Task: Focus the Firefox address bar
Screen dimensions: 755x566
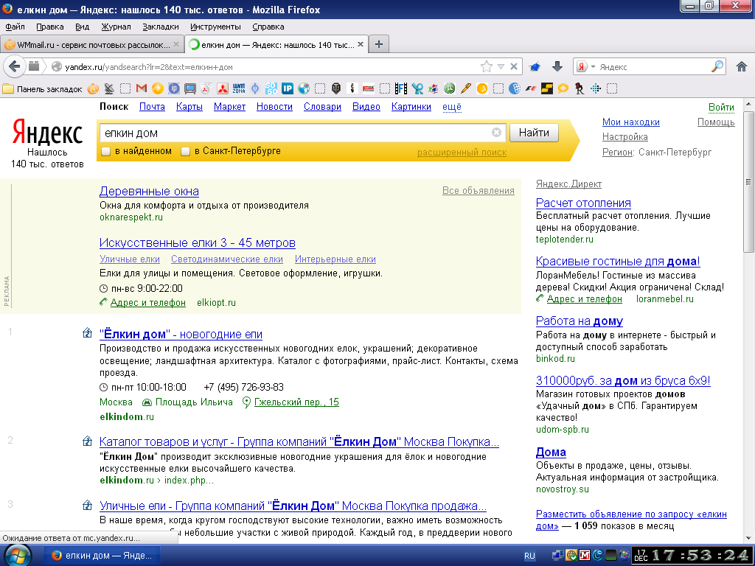Action: click(270, 67)
